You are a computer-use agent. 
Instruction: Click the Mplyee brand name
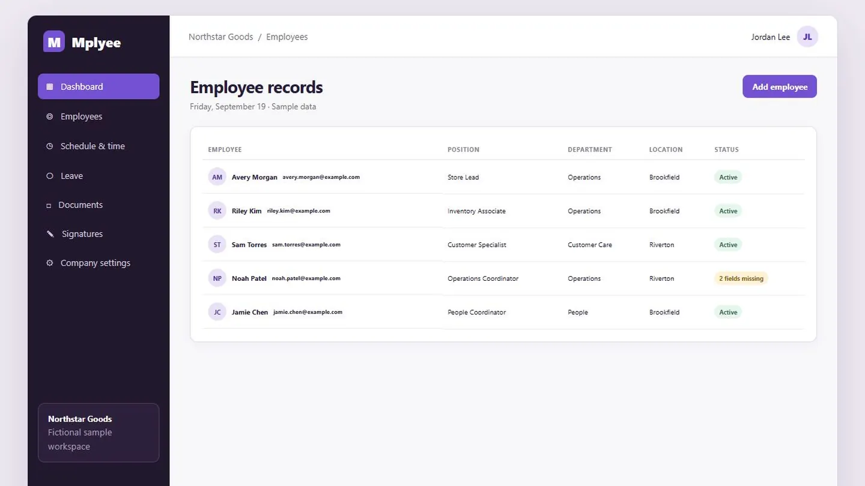point(96,43)
